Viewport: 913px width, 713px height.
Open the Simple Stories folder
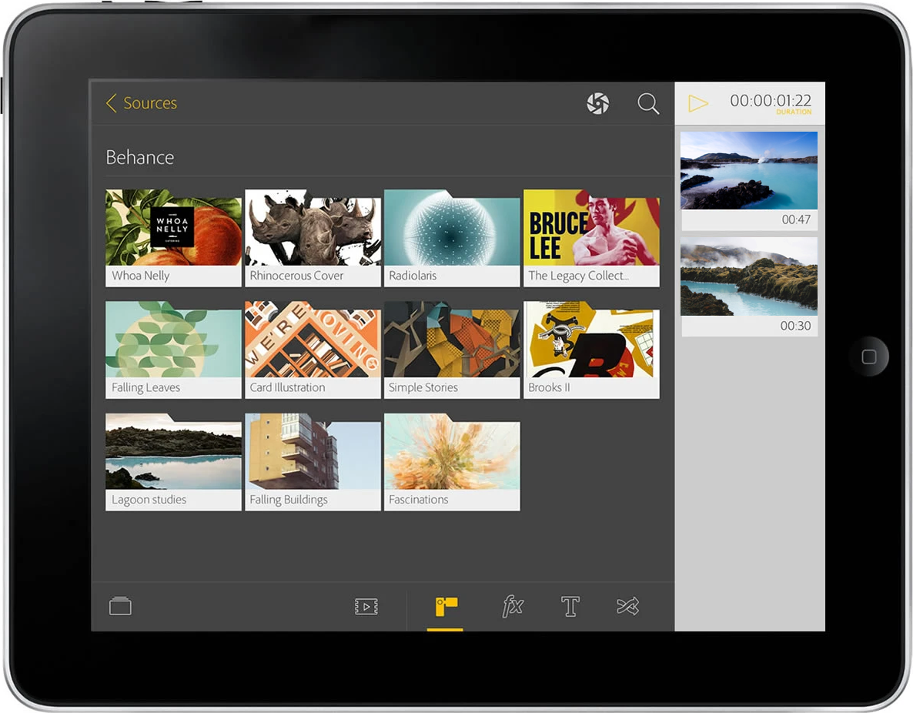(x=452, y=350)
